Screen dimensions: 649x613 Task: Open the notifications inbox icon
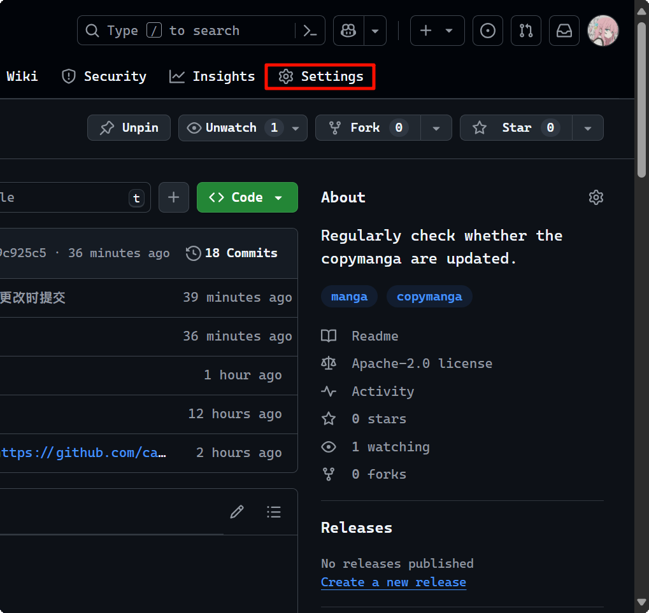pos(564,31)
